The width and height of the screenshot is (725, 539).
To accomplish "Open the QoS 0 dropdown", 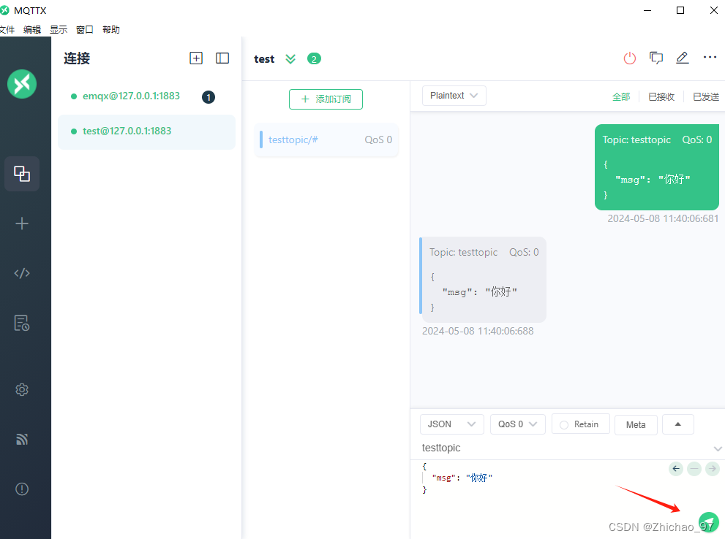I will coord(517,424).
